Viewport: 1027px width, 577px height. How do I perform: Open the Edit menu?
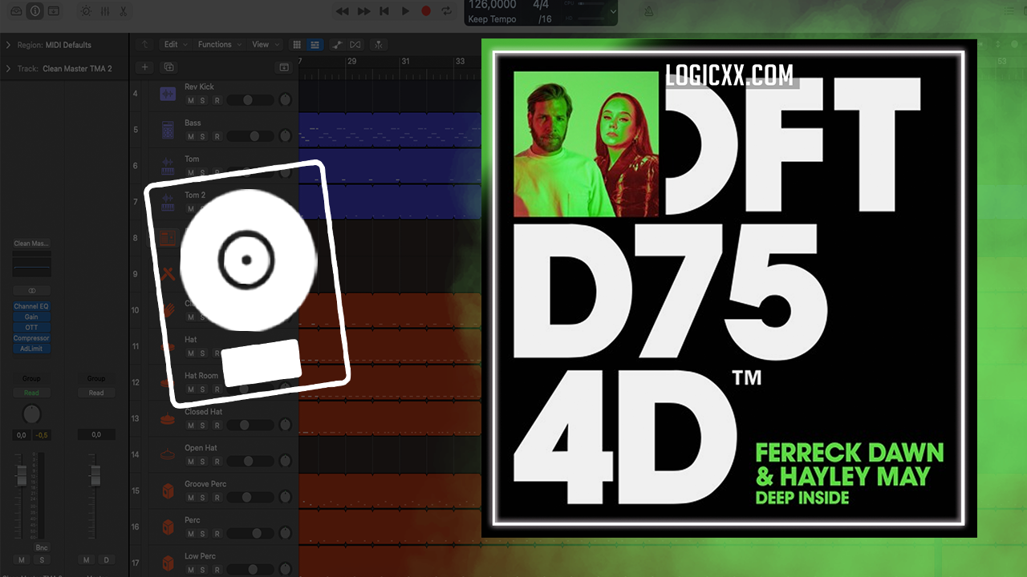tap(176, 45)
